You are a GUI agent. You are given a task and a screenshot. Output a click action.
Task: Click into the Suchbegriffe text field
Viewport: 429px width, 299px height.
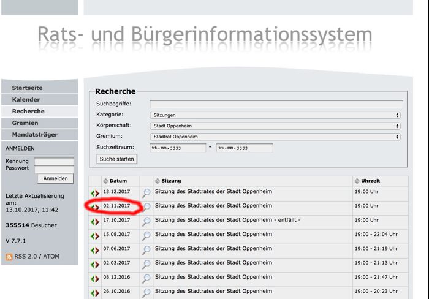pos(276,104)
